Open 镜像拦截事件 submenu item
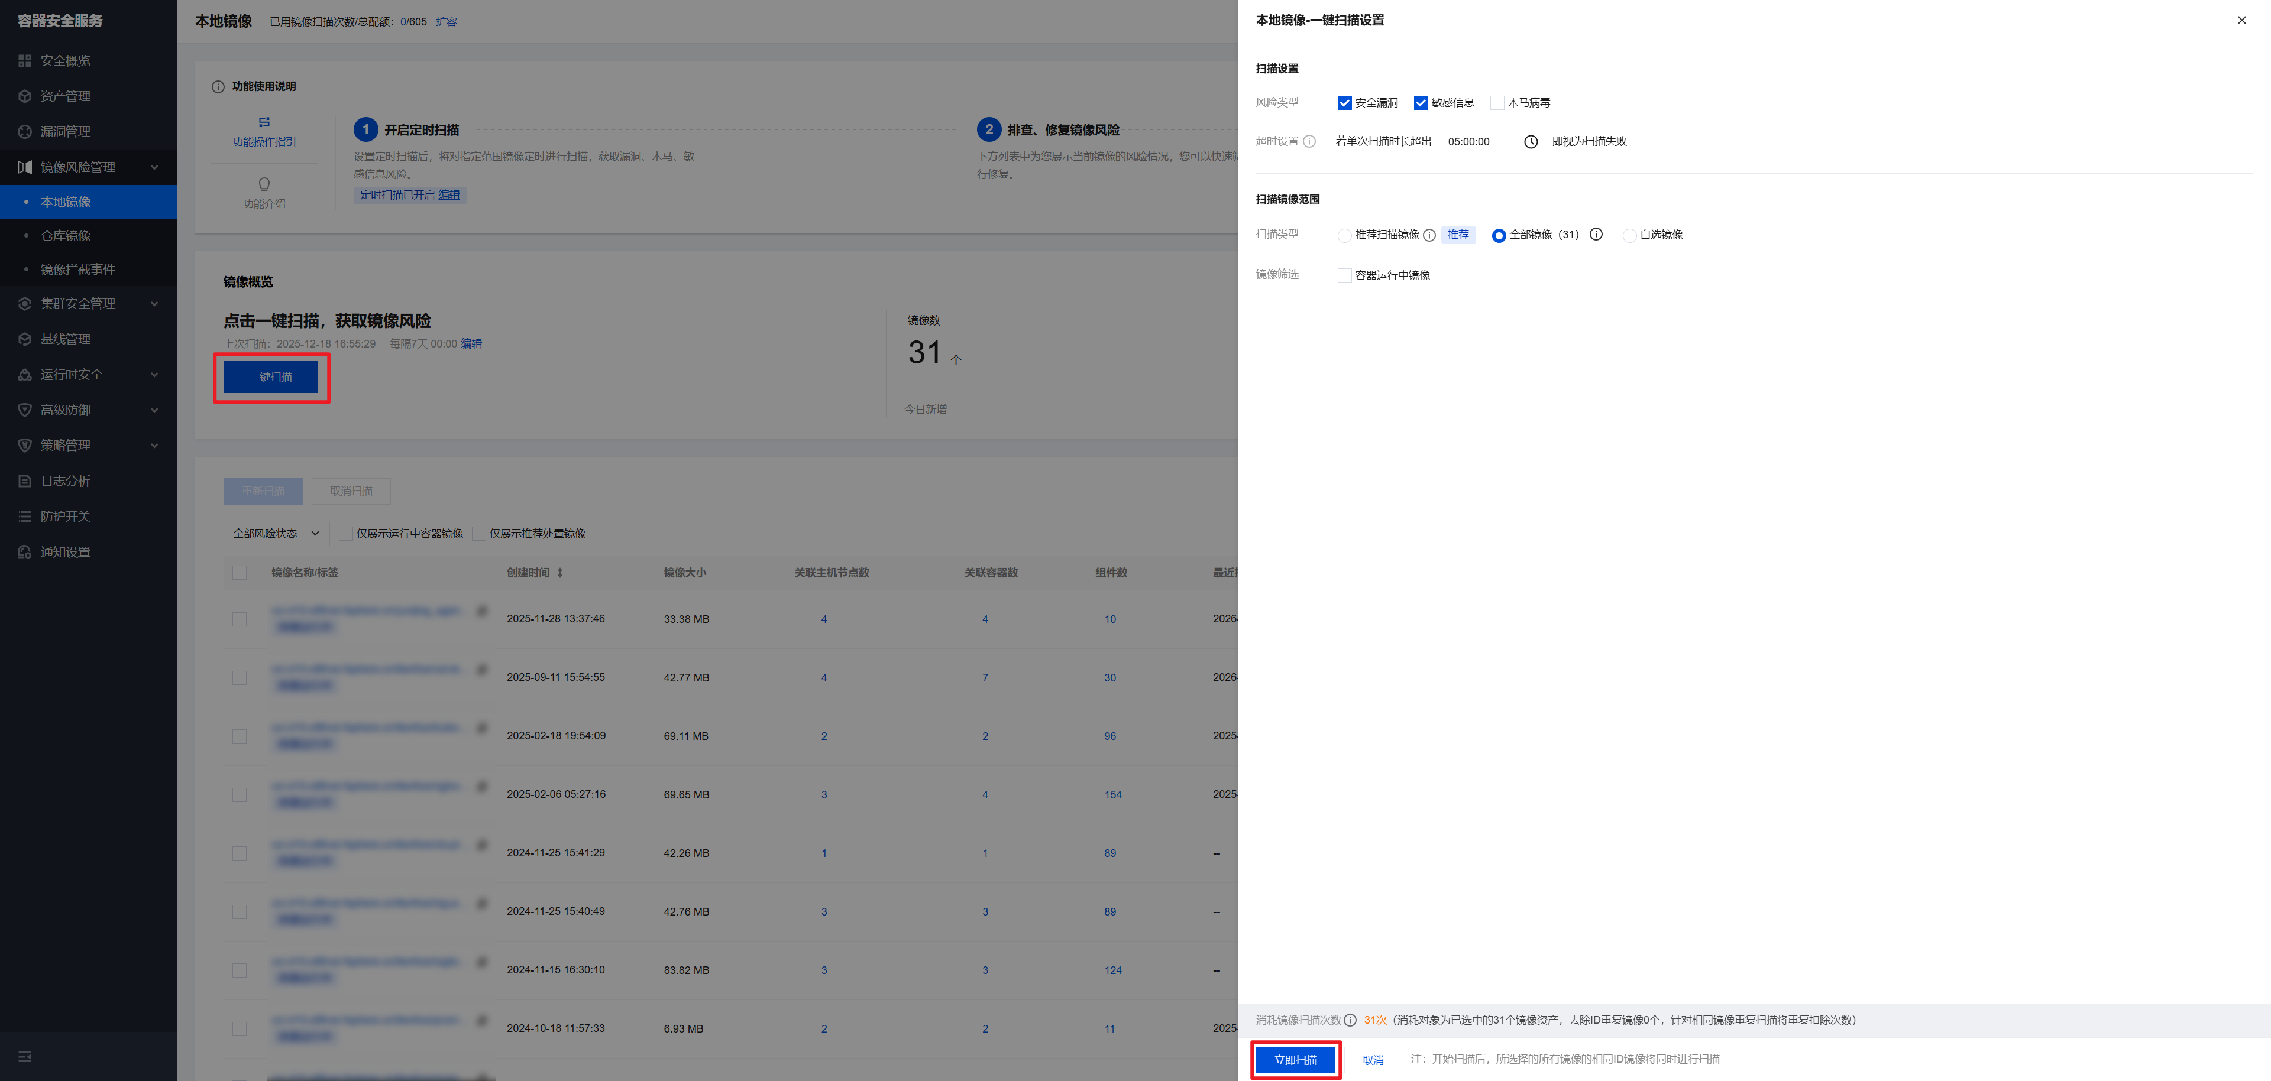The width and height of the screenshot is (2271, 1081). (77, 270)
